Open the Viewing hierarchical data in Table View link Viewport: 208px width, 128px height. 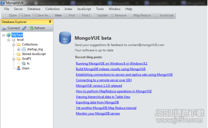pyautogui.click(x=103, y=97)
